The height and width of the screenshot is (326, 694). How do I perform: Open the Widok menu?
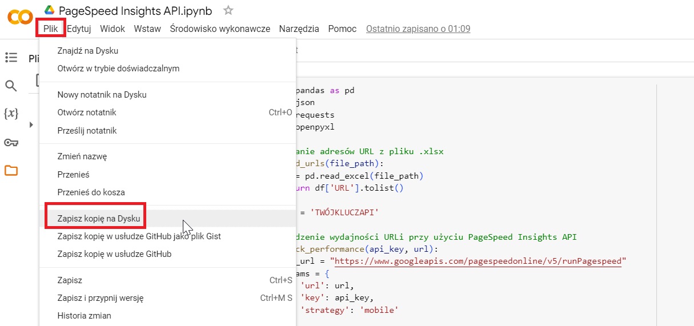(113, 29)
